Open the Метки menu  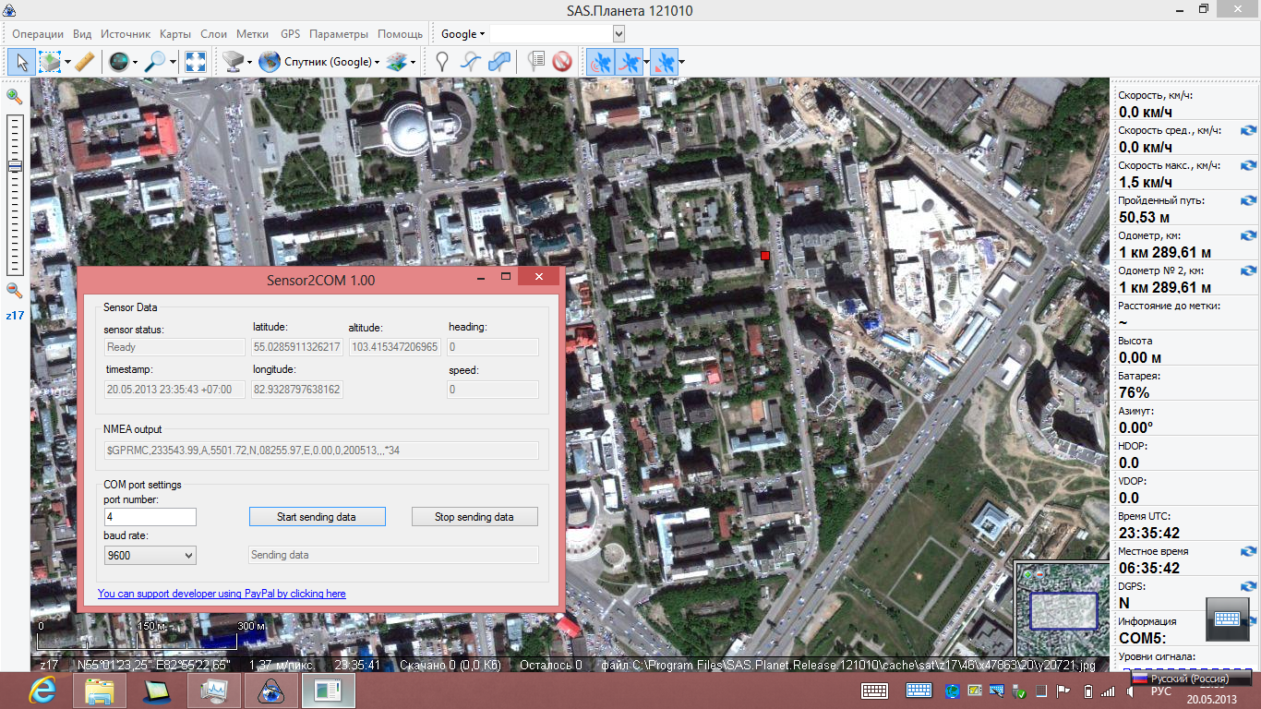click(x=252, y=34)
